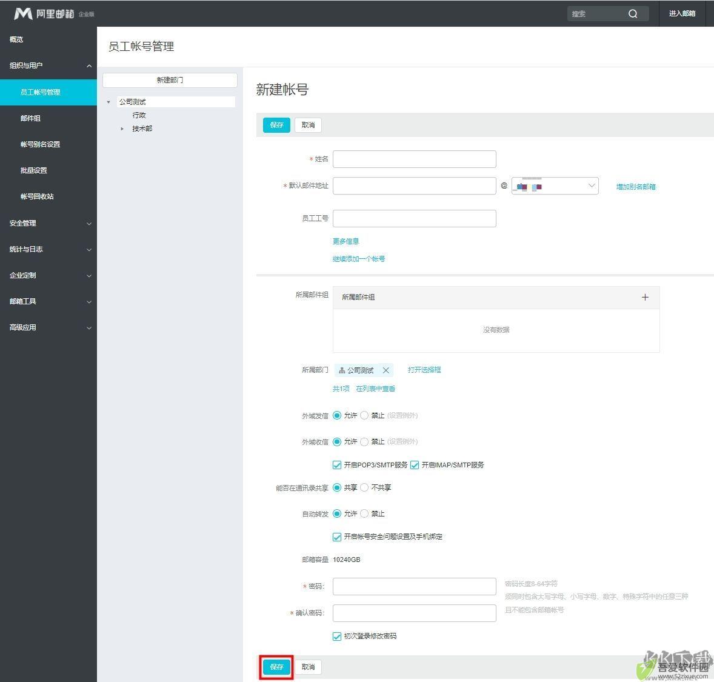714x682 pixels.
Task: Click the bottom 取消 button
Action: click(309, 667)
